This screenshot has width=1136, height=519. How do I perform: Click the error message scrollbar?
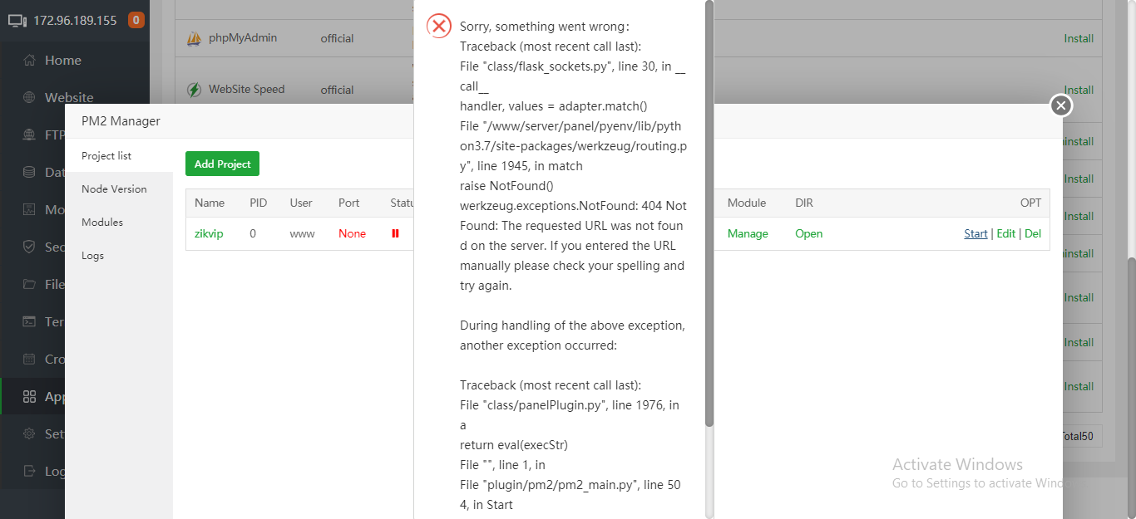(709, 214)
